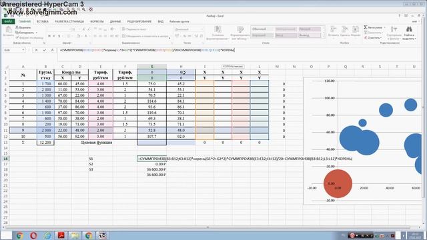Open the file explorer folder taskbar icon
Viewport: 427px width, 240px height.
75,235
